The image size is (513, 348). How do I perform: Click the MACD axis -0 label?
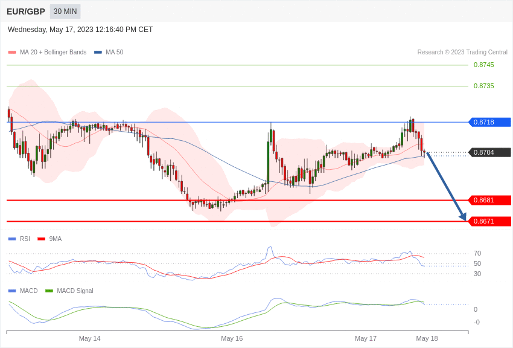477,322
